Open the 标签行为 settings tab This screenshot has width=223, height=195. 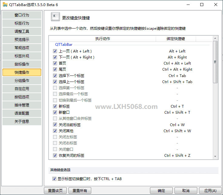coord(22,23)
